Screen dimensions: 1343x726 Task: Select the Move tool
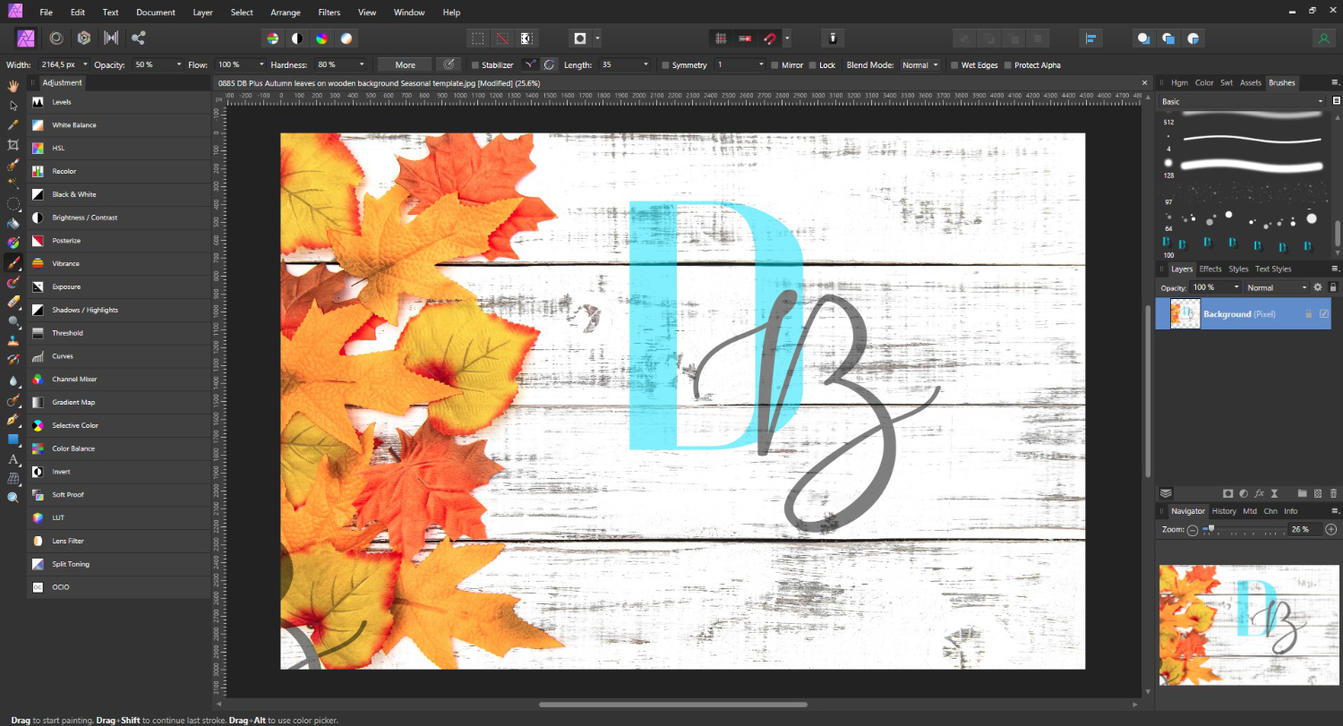[x=13, y=105]
